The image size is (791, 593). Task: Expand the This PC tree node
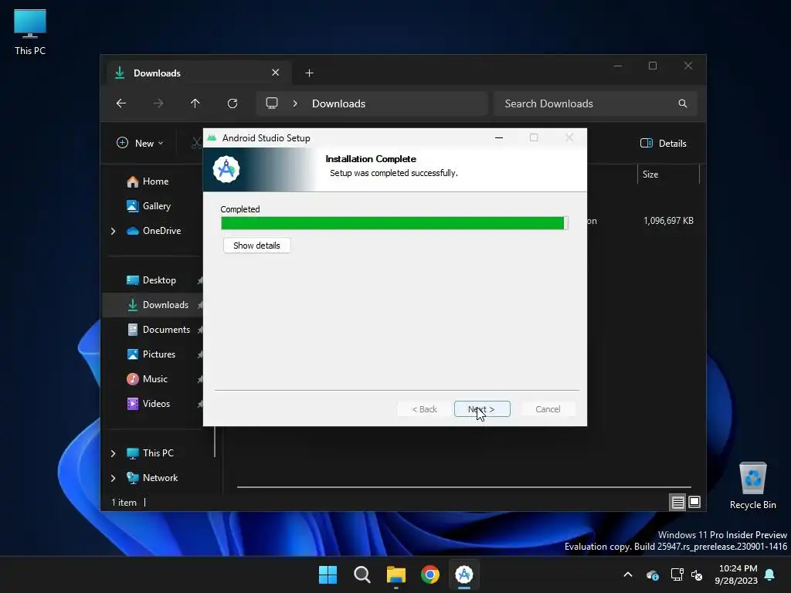coord(113,453)
